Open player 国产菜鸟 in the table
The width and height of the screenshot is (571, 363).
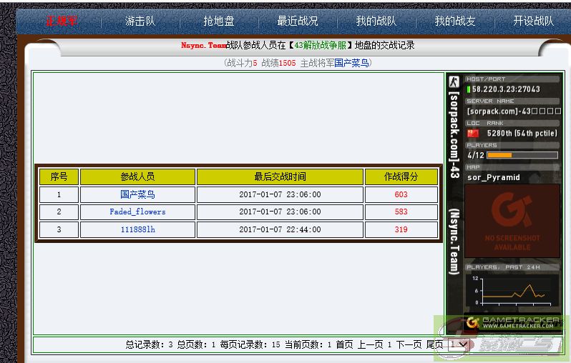(137, 194)
